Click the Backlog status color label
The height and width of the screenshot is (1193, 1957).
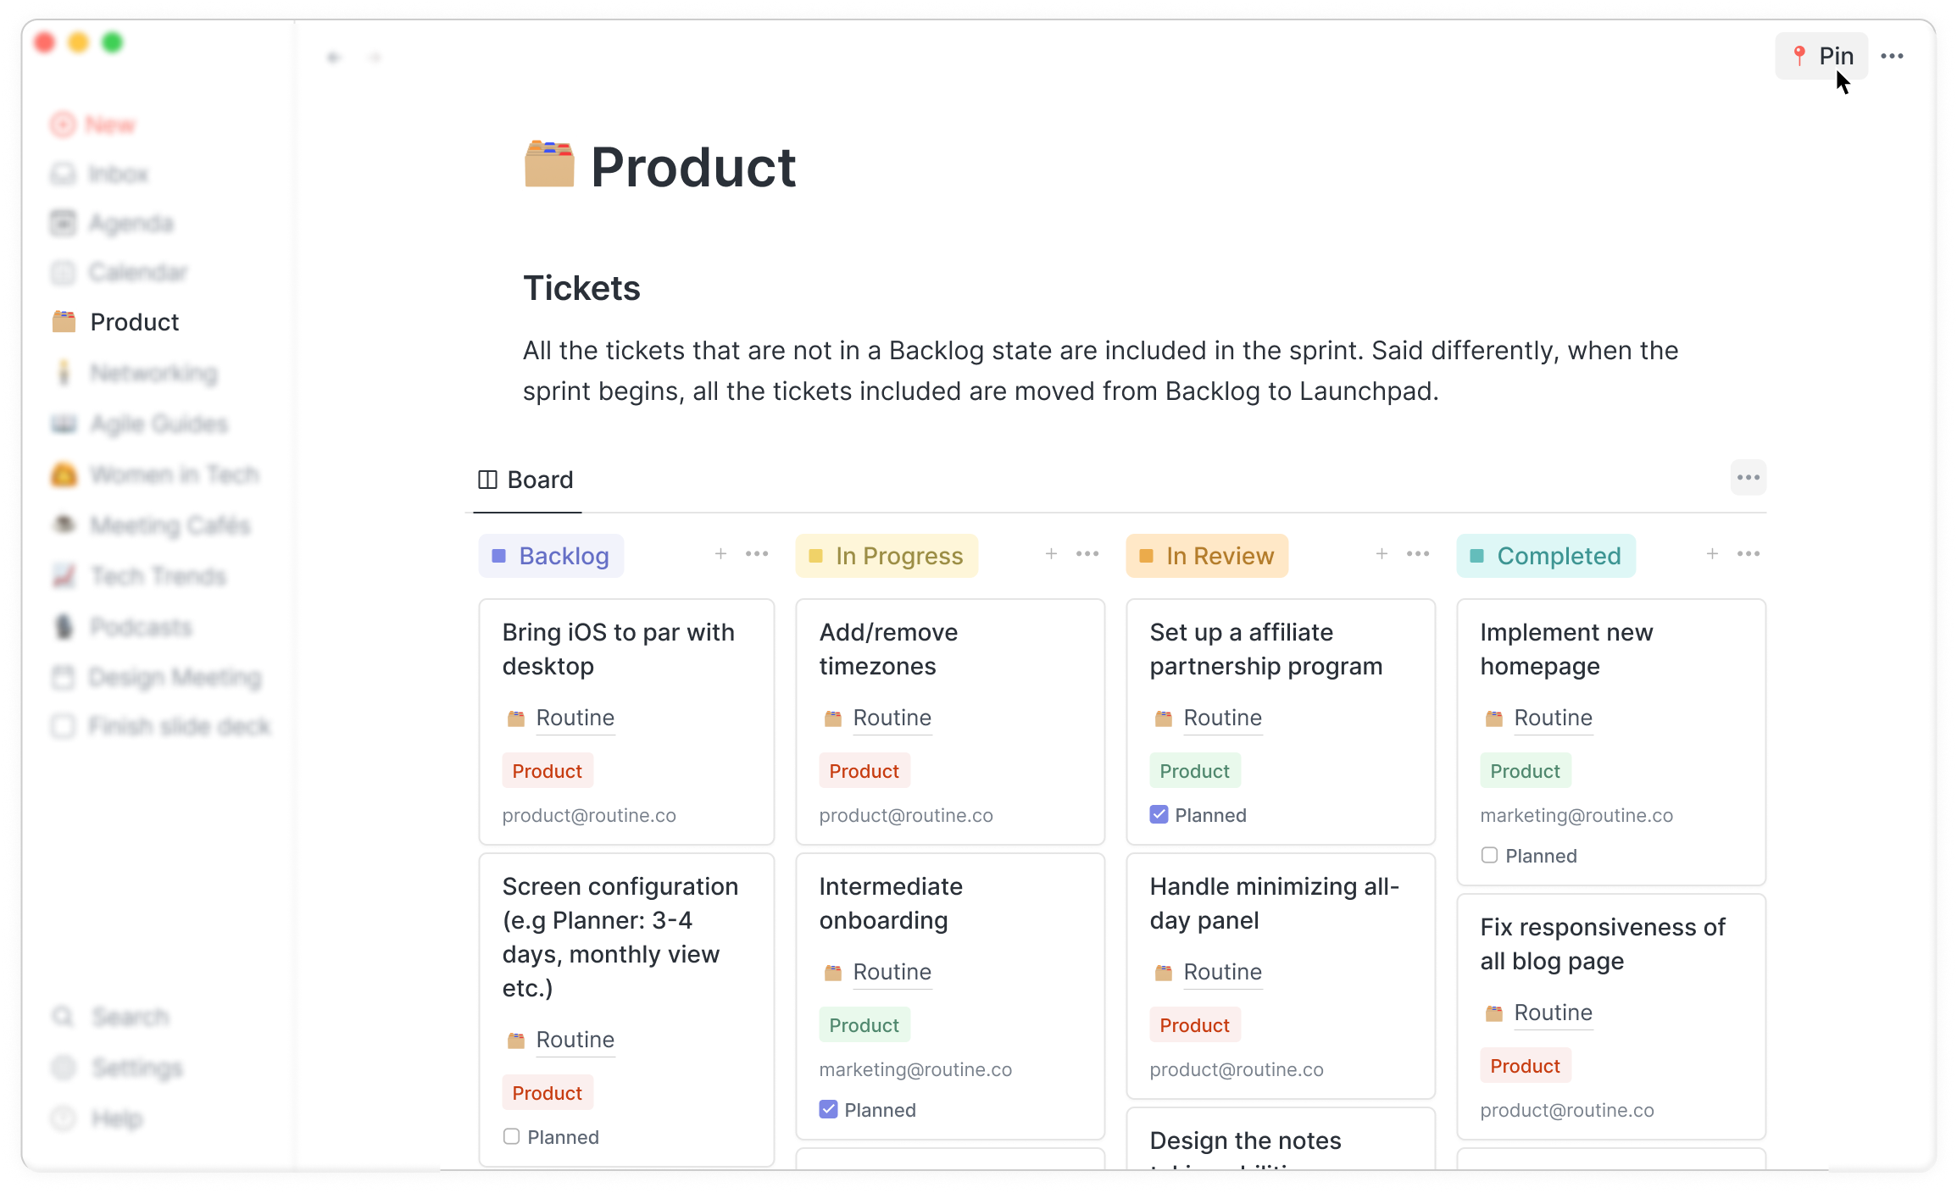(551, 556)
